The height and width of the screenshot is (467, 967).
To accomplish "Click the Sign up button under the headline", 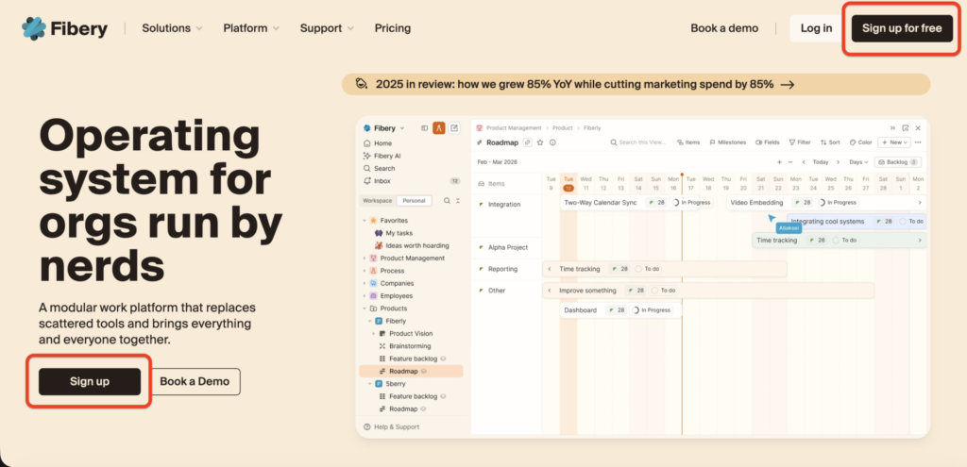I will point(90,381).
